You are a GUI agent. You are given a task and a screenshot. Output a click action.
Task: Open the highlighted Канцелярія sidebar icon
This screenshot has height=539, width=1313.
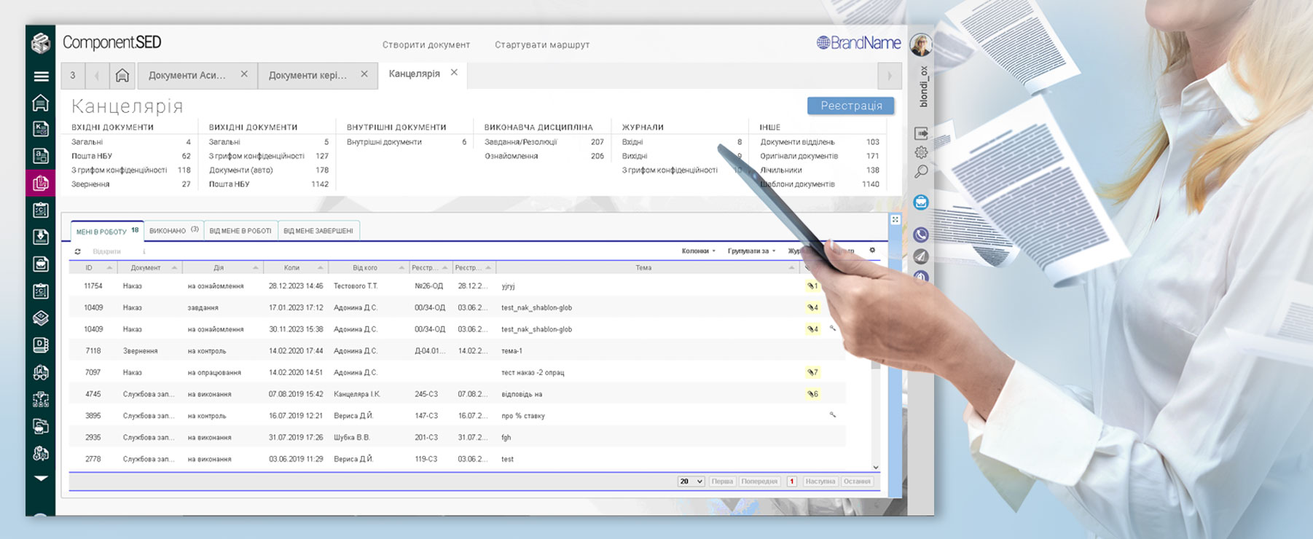(x=41, y=183)
